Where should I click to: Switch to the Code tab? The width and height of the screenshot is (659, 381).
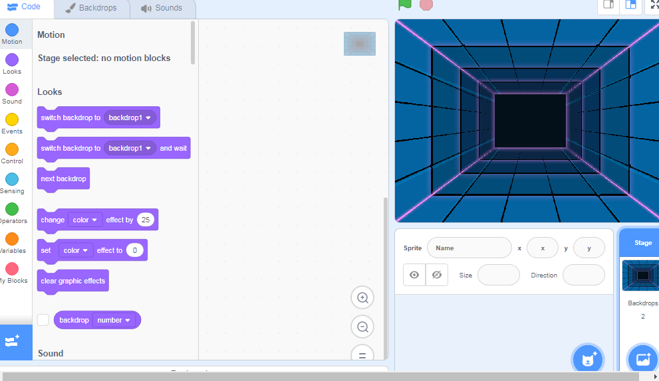(x=25, y=7)
